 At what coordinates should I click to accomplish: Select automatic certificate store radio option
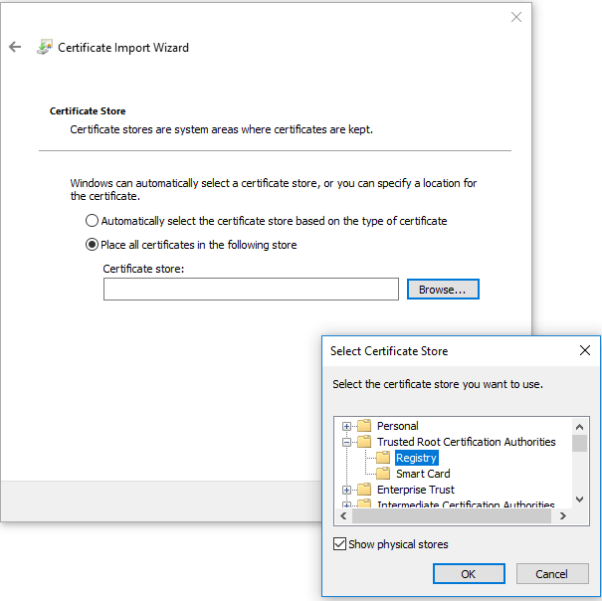coord(93,221)
